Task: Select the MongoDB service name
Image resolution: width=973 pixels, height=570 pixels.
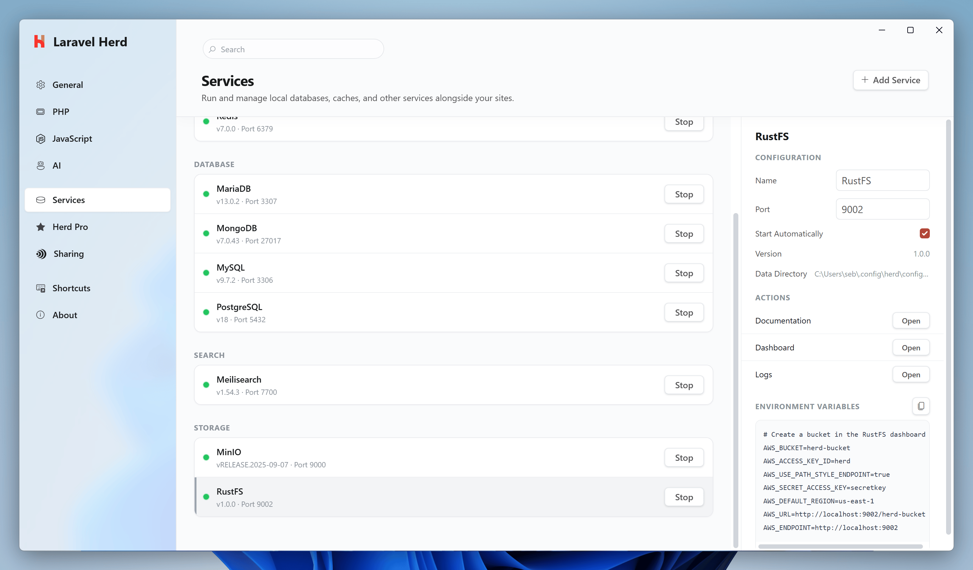Action: pos(237,228)
